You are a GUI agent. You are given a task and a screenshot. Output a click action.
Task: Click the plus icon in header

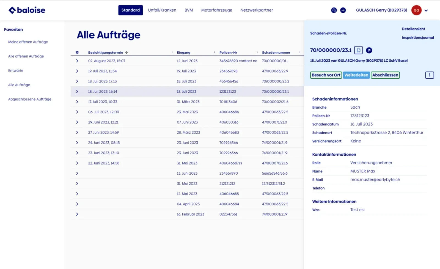pyautogui.click(x=343, y=10)
